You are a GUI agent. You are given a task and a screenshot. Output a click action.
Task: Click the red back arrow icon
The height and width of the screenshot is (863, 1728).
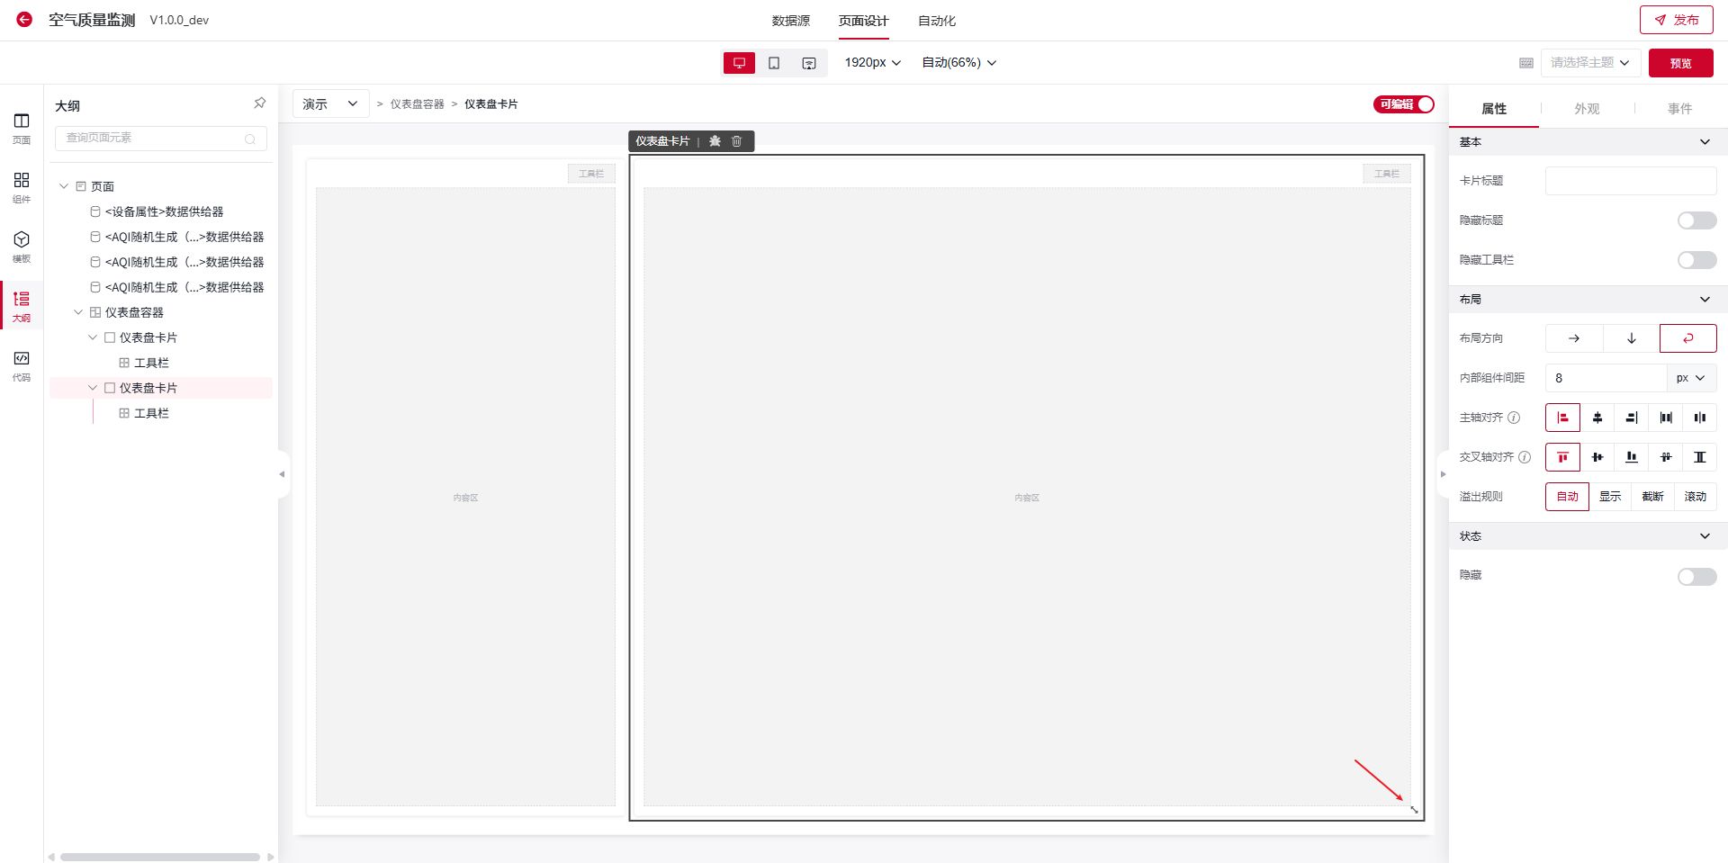coord(24,20)
